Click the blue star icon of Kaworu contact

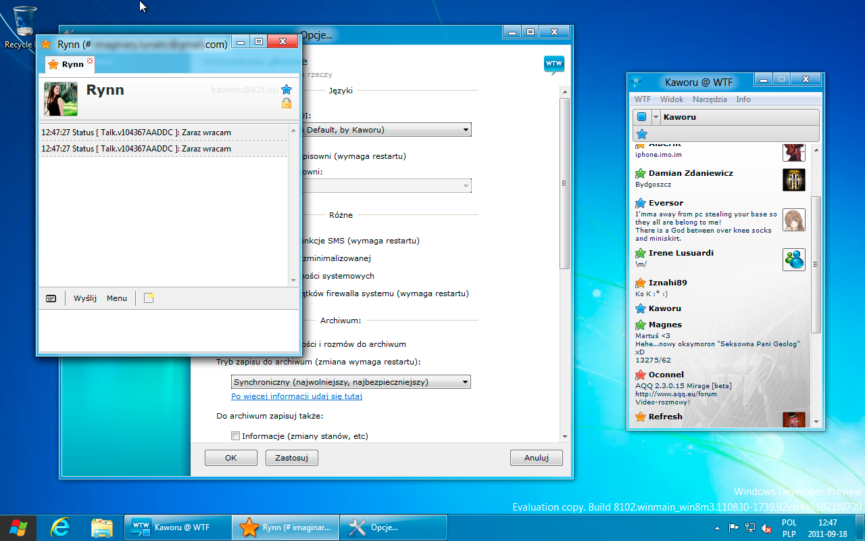[x=641, y=309]
